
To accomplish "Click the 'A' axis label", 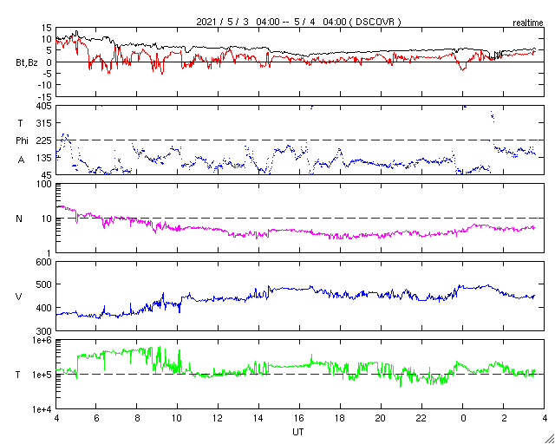I will point(21,160).
